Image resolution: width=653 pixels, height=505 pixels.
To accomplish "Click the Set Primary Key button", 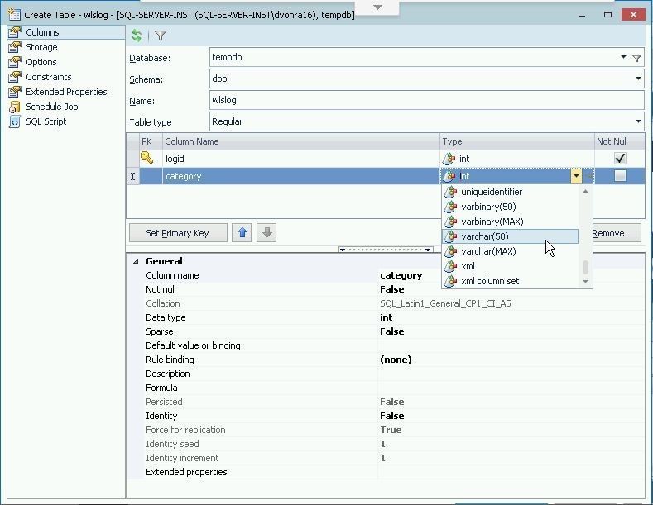I will click(177, 233).
